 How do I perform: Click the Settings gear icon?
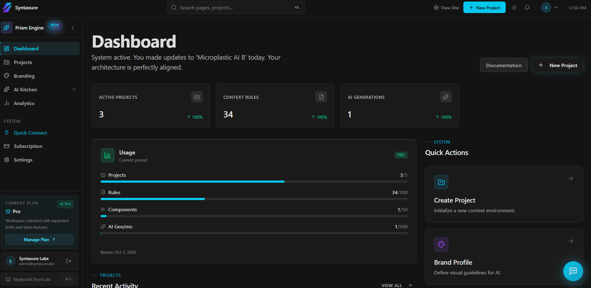coord(7,160)
